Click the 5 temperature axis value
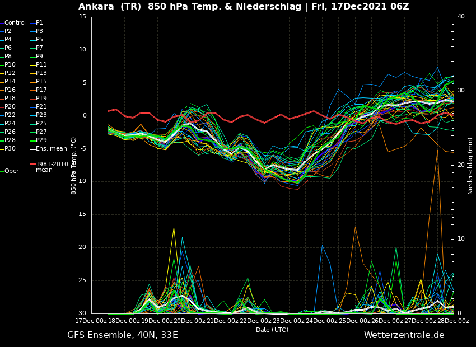Image resolution: width=476 pixels, height=347 pixels. (x=85, y=82)
